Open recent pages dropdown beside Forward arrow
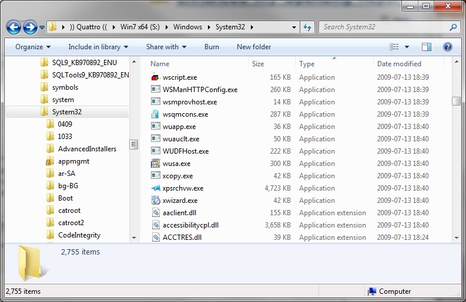 [42, 28]
